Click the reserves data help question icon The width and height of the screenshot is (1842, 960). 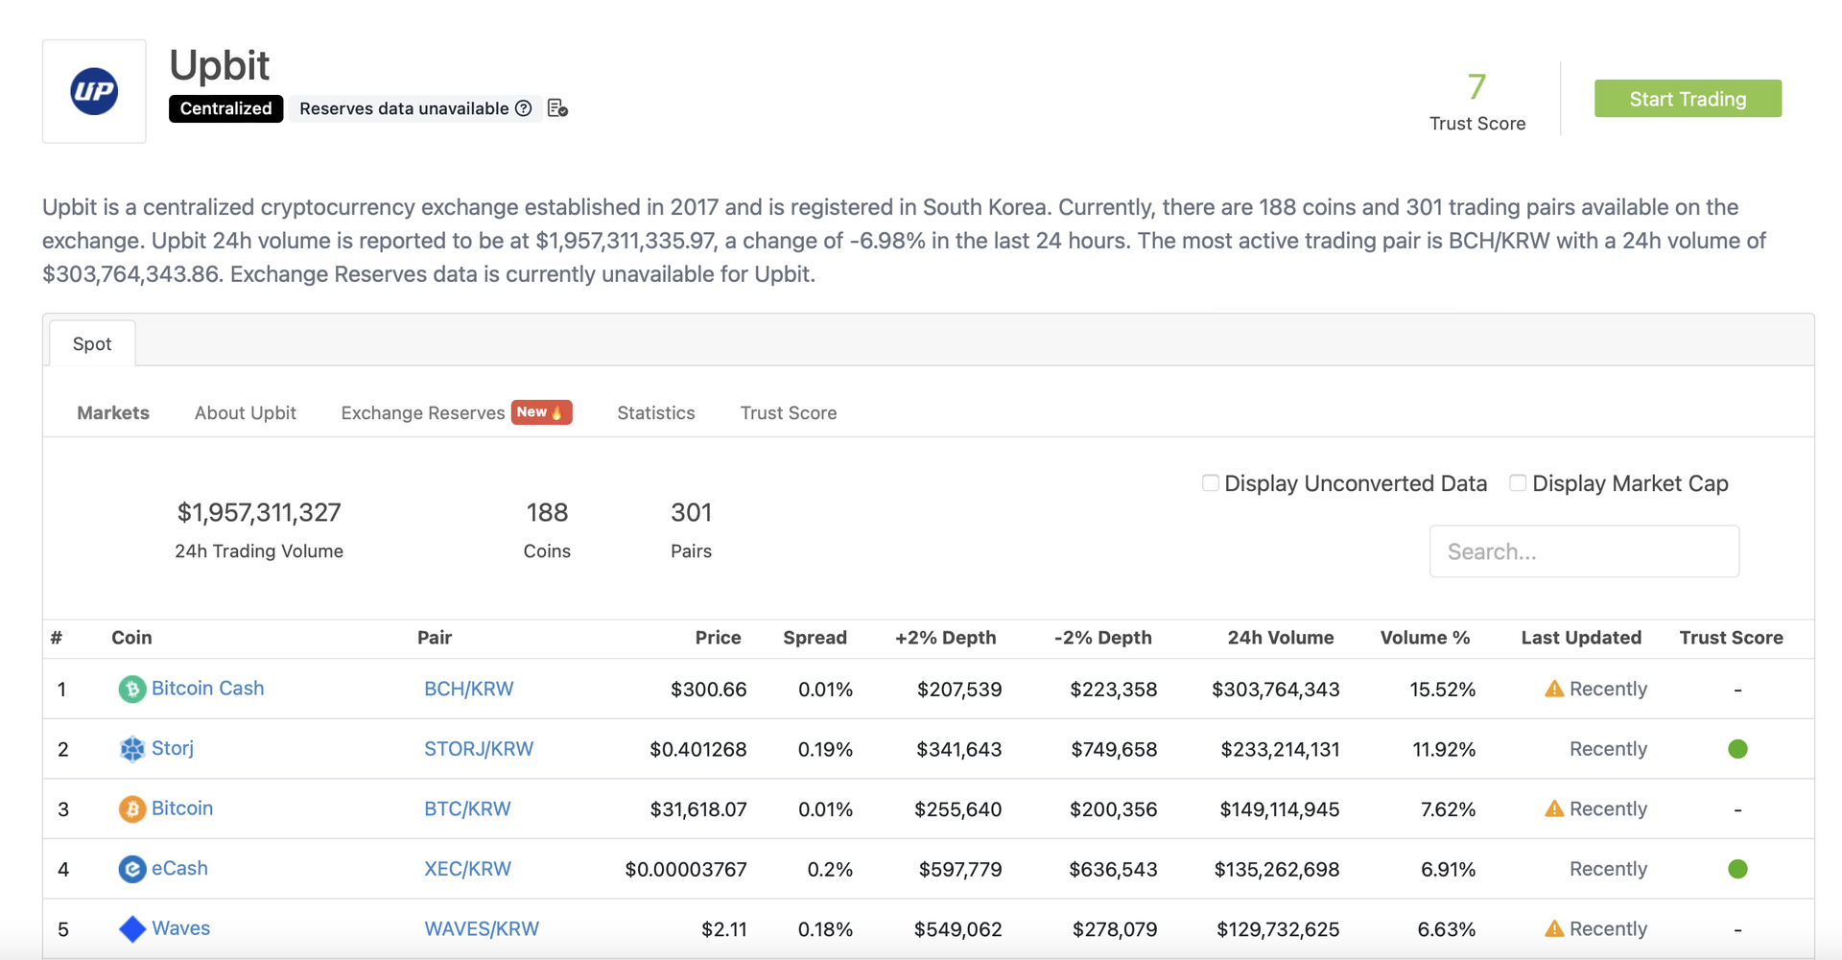pos(523,108)
